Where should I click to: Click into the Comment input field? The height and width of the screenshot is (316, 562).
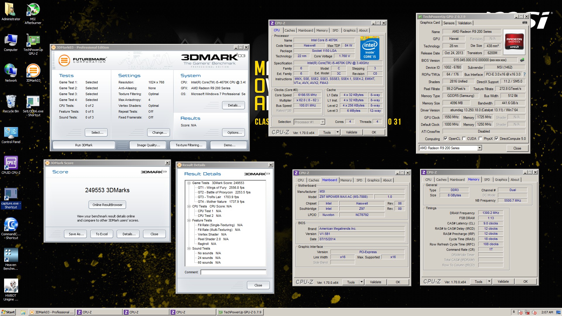(233, 272)
